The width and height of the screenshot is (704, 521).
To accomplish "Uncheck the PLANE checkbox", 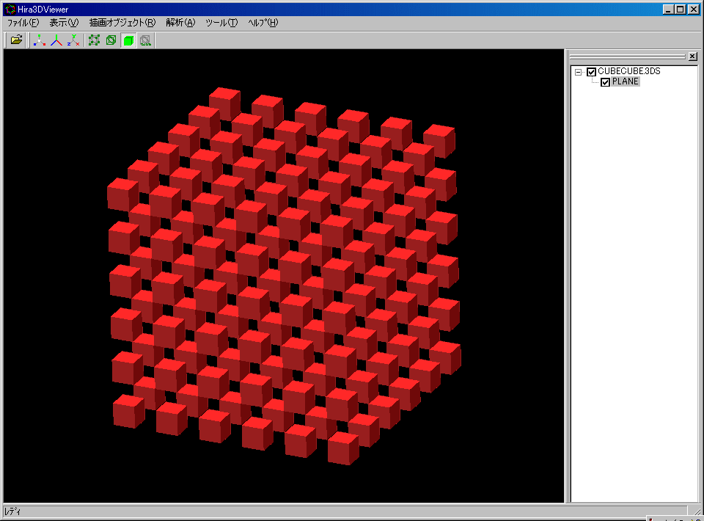I will click(x=605, y=82).
